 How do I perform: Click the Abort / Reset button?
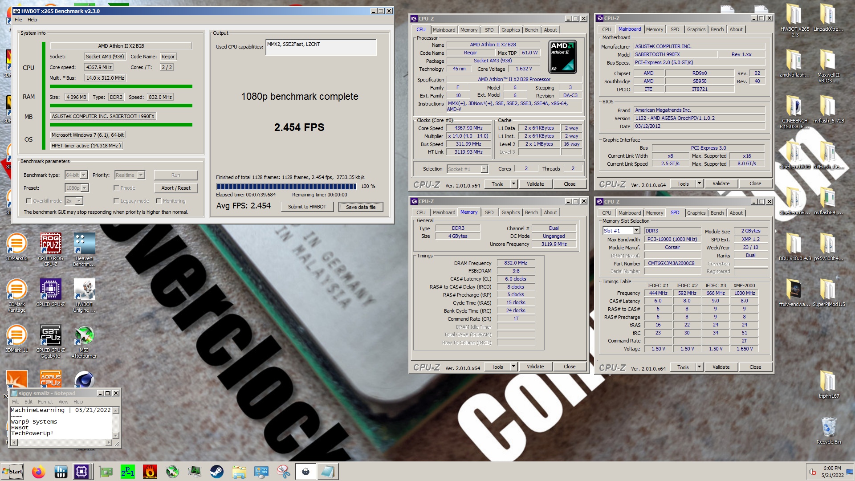(176, 188)
